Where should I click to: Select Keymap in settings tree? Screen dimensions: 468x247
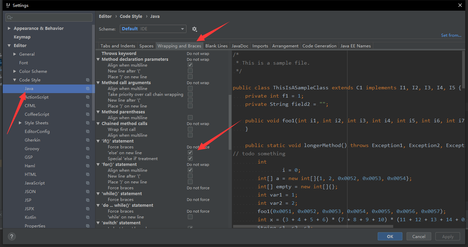pos(22,37)
